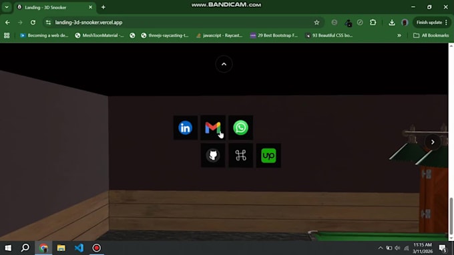This screenshot has height=255, width=454.
Task: Open the command-symbol icon tile
Action: (240, 155)
